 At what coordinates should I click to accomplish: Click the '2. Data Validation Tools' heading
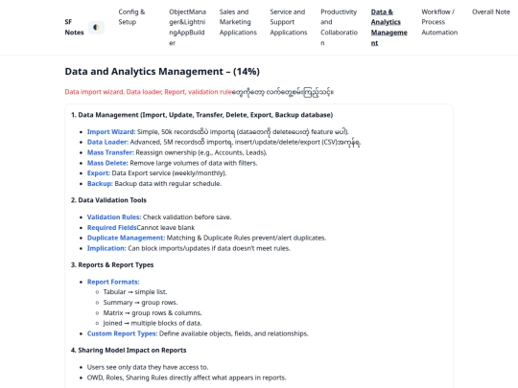click(x=108, y=200)
